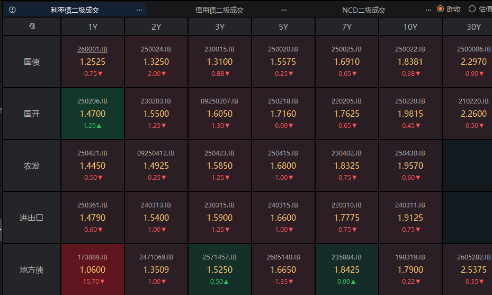Open bond code link 260001.IB
The width and height of the screenshot is (492, 295).
coord(92,49)
